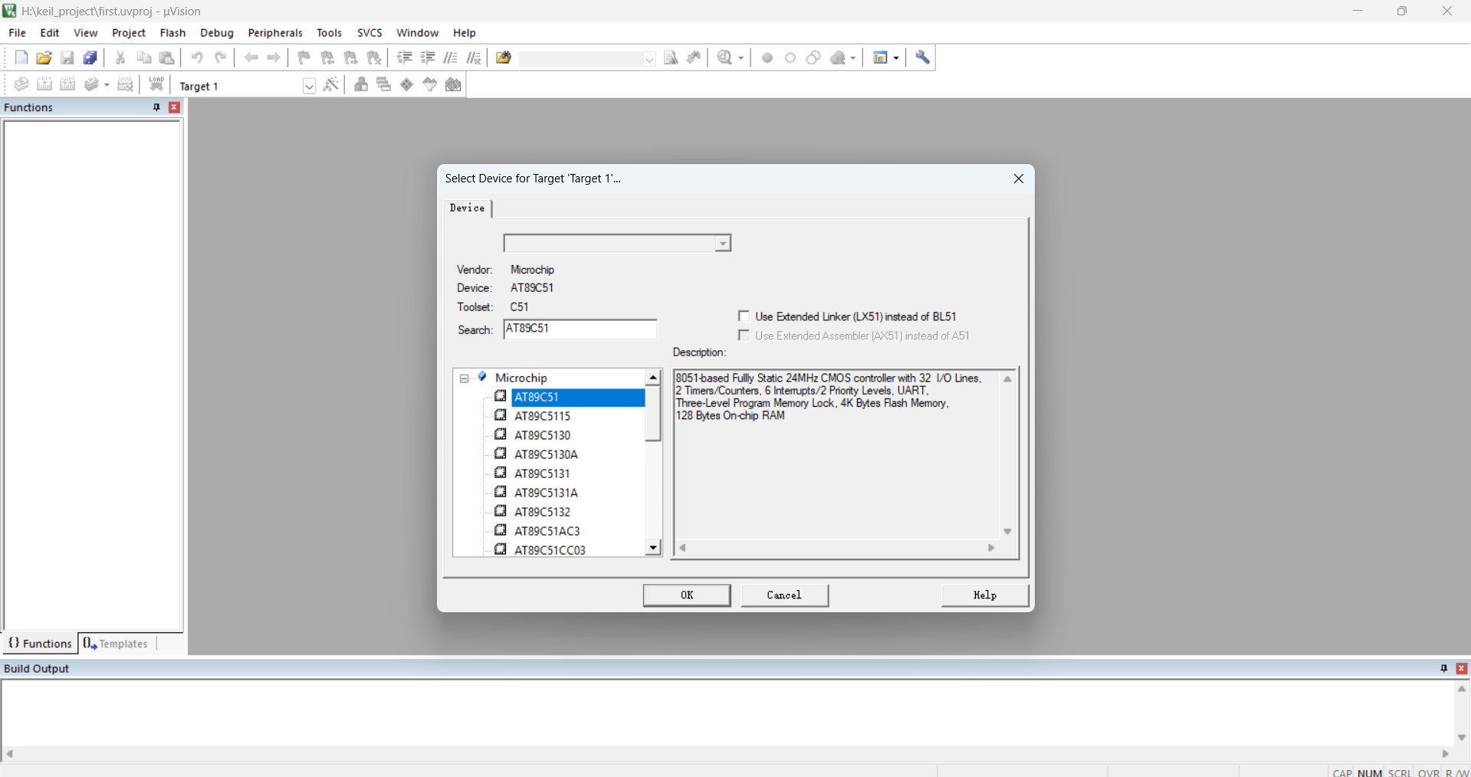Open the Project menu

(129, 33)
